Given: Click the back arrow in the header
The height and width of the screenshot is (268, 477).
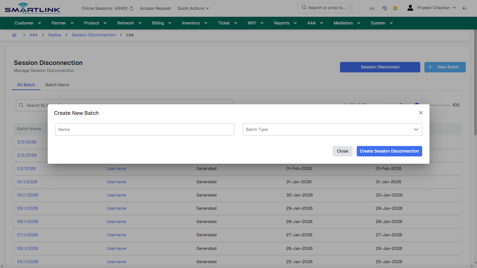Looking at the screenshot, I should (x=465, y=8).
